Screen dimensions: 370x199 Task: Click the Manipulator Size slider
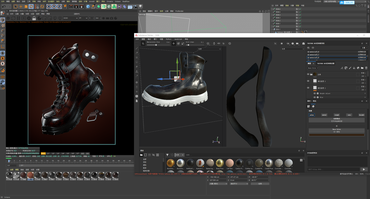(x=156, y=44)
